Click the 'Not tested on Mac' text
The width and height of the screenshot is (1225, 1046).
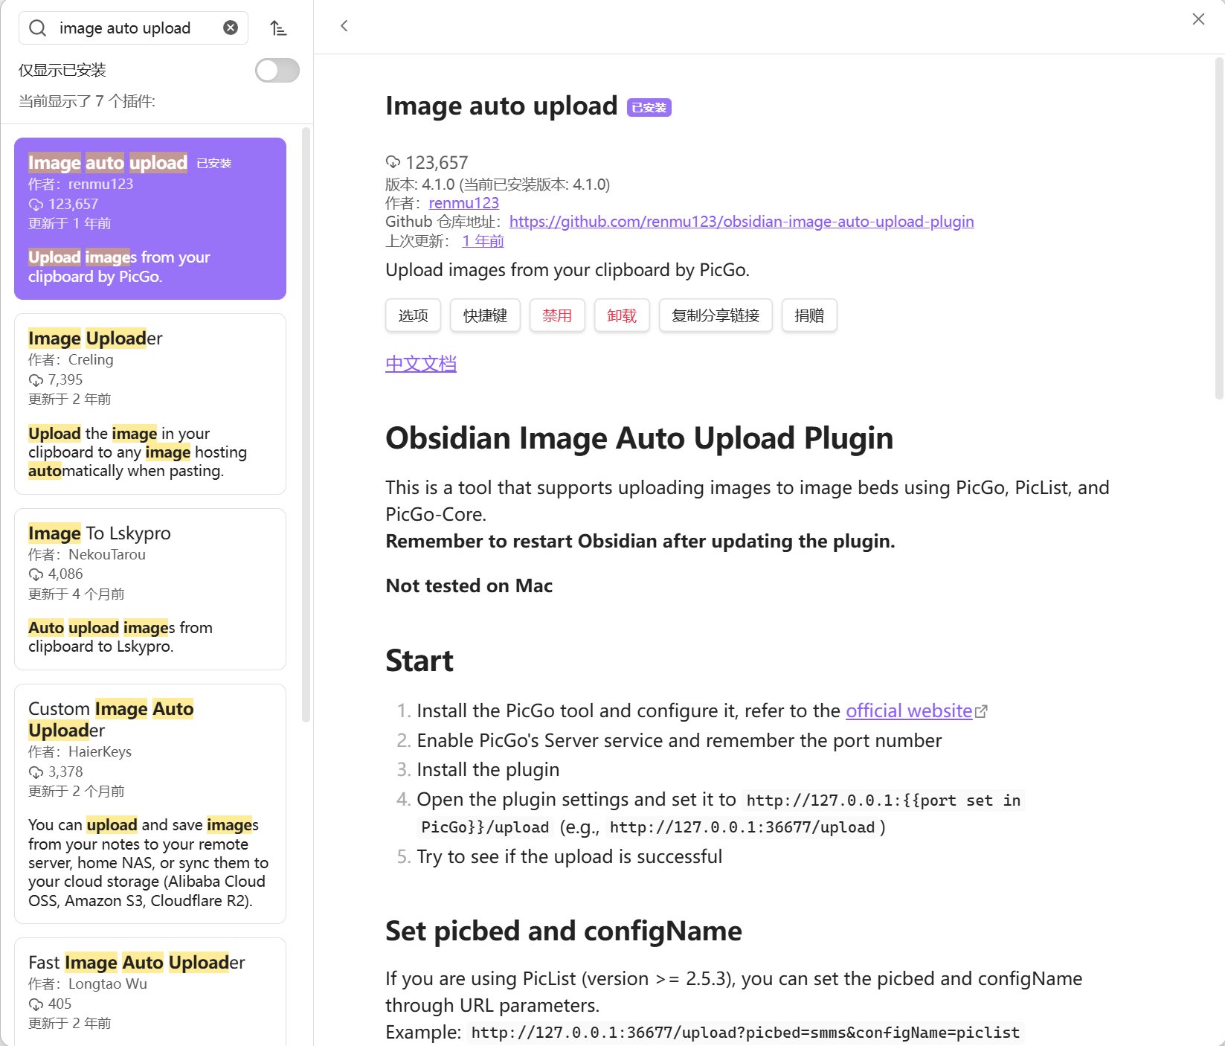tap(469, 586)
